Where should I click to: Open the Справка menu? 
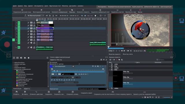point(80,6)
